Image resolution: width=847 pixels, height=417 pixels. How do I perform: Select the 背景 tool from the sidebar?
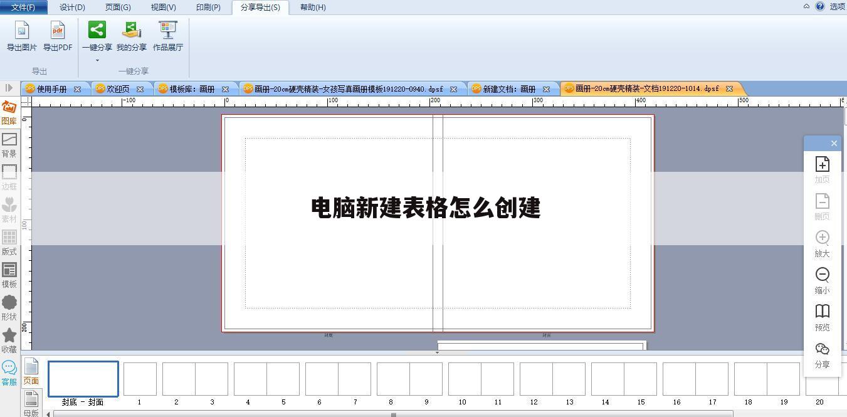coord(9,145)
